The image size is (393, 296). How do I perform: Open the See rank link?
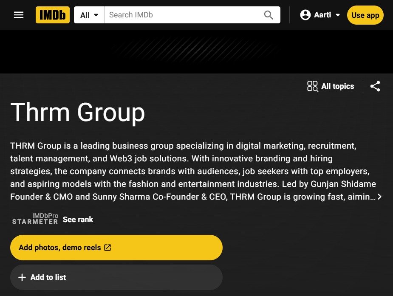(78, 220)
